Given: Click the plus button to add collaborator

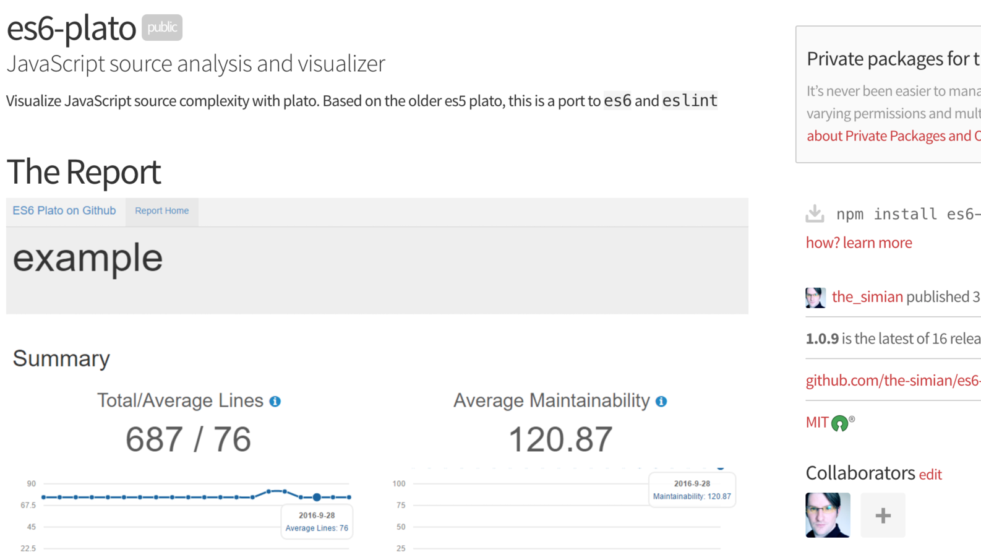Looking at the screenshot, I should click(x=883, y=515).
